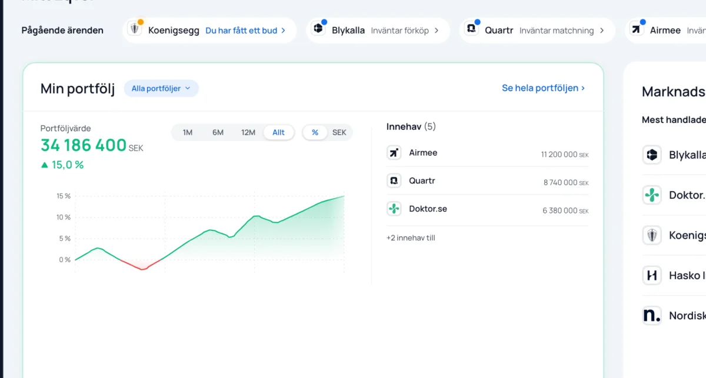Select the 1M time range tab
The height and width of the screenshot is (378, 706).
(x=188, y=132)
